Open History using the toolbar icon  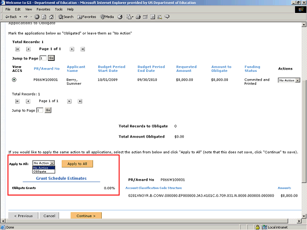120,17
